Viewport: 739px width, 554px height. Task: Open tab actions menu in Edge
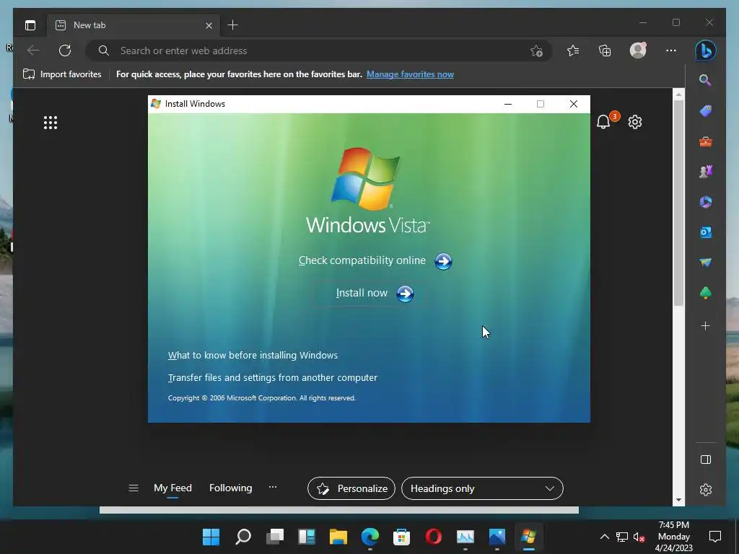[x=30, y=25]
